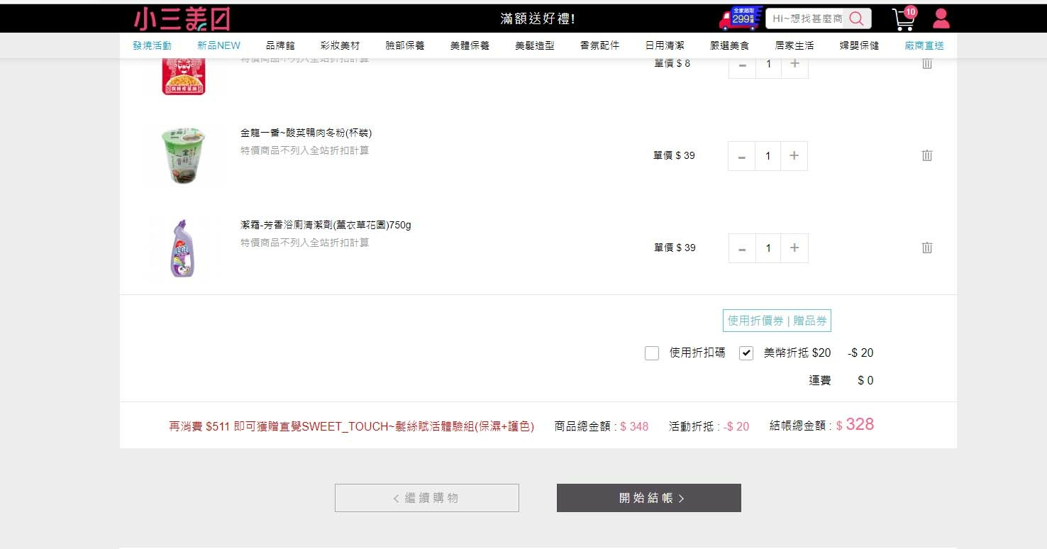Click 單價 $ 39 for 金龍一番 冬粉
The width and height of the screenshot is (1047, 549).
(x=675, y=155)
